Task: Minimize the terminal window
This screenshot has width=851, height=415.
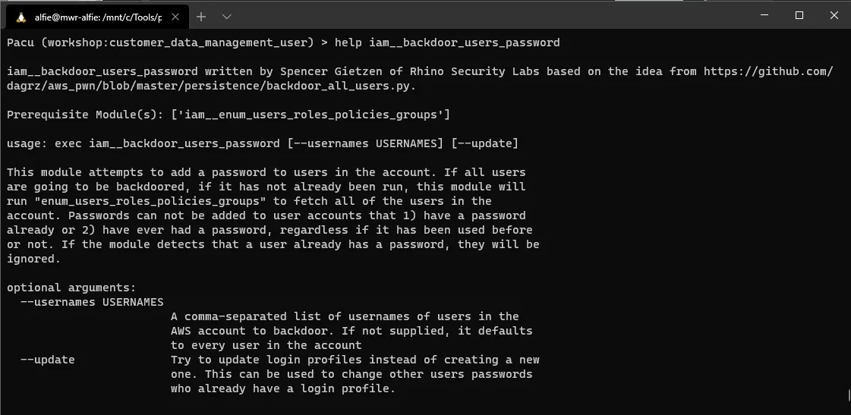Action: pos(764,16)
